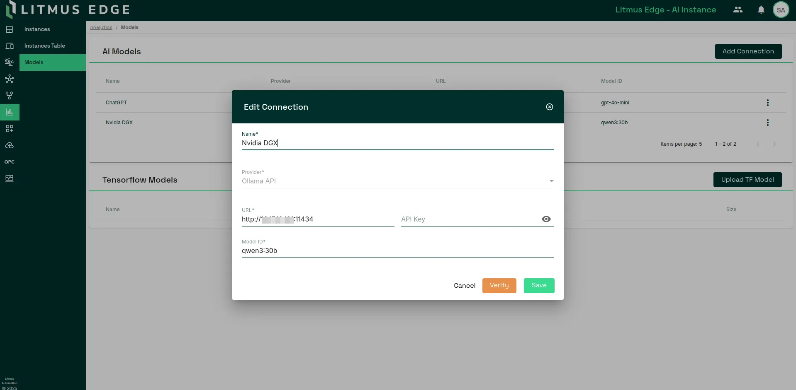
Task: Toggle API Key visibility eye
Action: pyautogui.click(x=546, y=219)
